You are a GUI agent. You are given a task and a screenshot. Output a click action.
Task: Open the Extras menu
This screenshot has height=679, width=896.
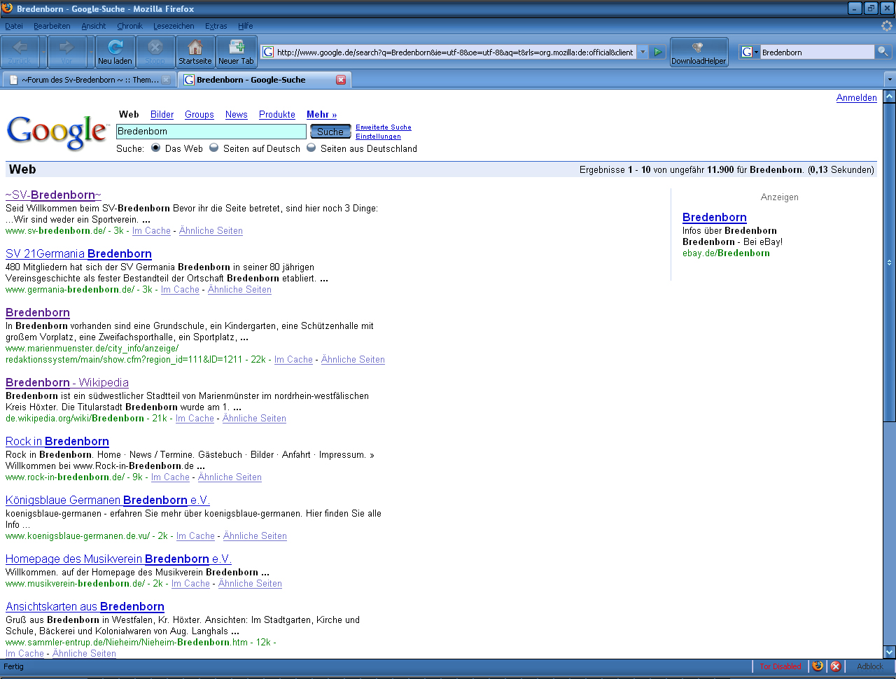(x=216, y=26)
